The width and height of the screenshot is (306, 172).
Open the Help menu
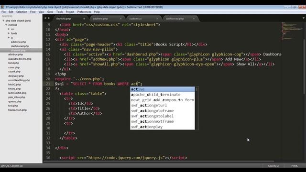click(x=97, y=12)
